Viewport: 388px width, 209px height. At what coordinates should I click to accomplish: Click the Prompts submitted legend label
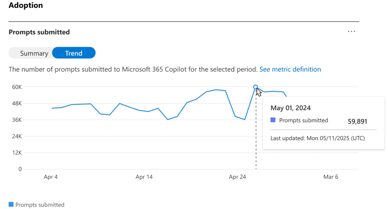(x=40, y=204)
